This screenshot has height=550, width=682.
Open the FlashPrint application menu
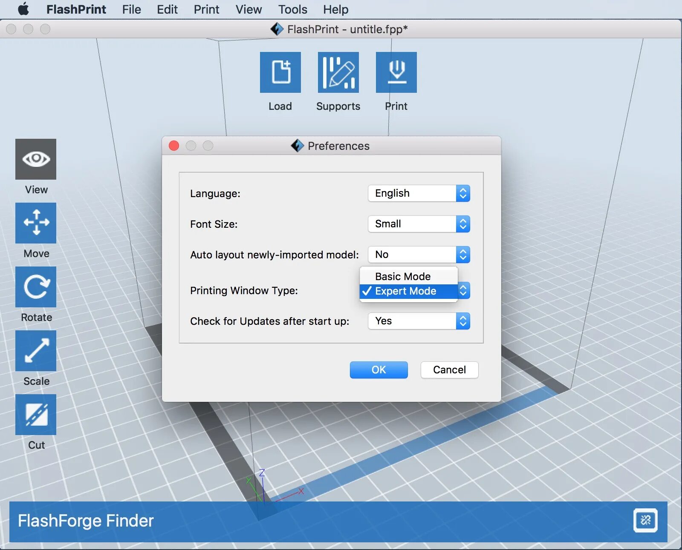76,9
